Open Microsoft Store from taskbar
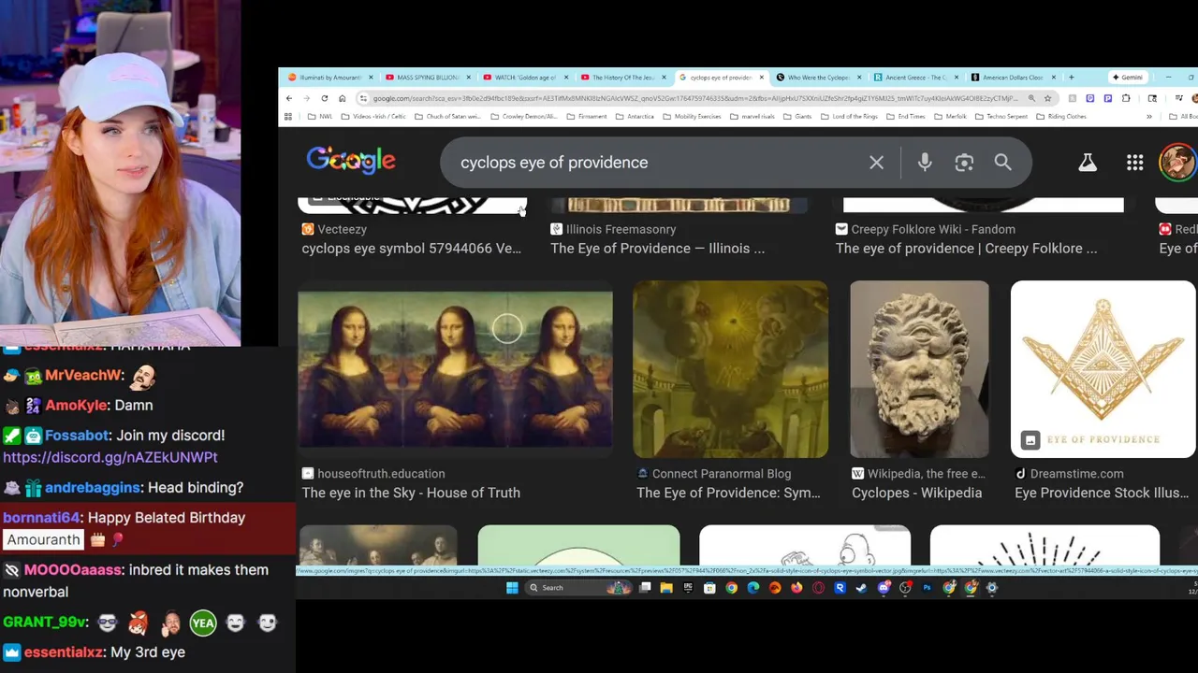This screenshot has width=1198, height=673. point(709,587)
